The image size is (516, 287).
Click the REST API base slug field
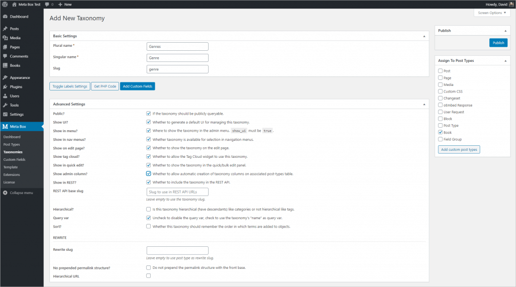(177, 192)
